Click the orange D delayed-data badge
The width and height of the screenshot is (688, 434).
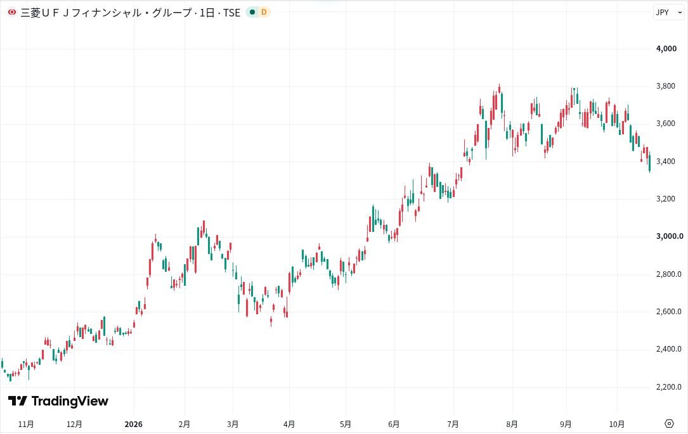click(x=264, y=12)
